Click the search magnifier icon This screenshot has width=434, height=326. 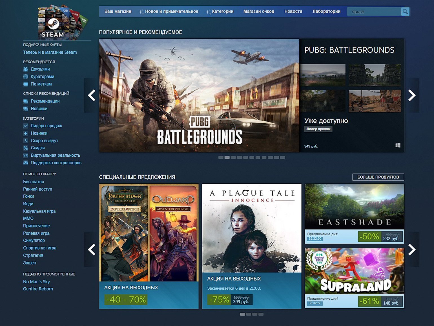[x=405, y=12]
